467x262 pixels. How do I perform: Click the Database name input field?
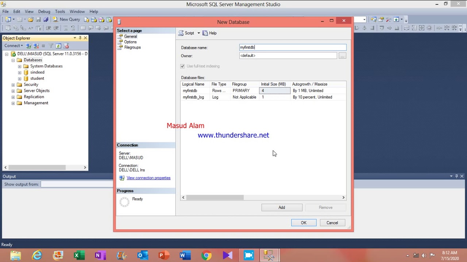point(293,47)
